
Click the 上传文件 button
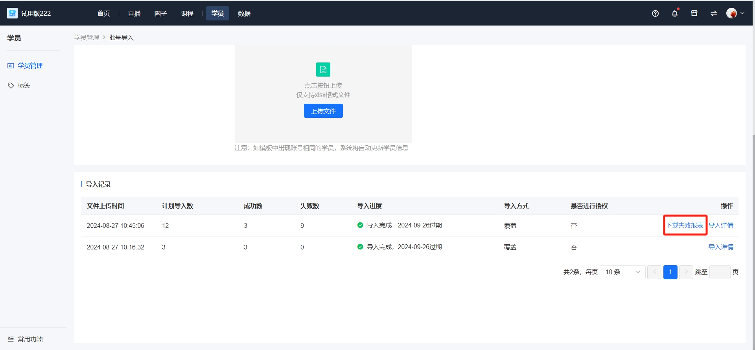click(323, 111)
